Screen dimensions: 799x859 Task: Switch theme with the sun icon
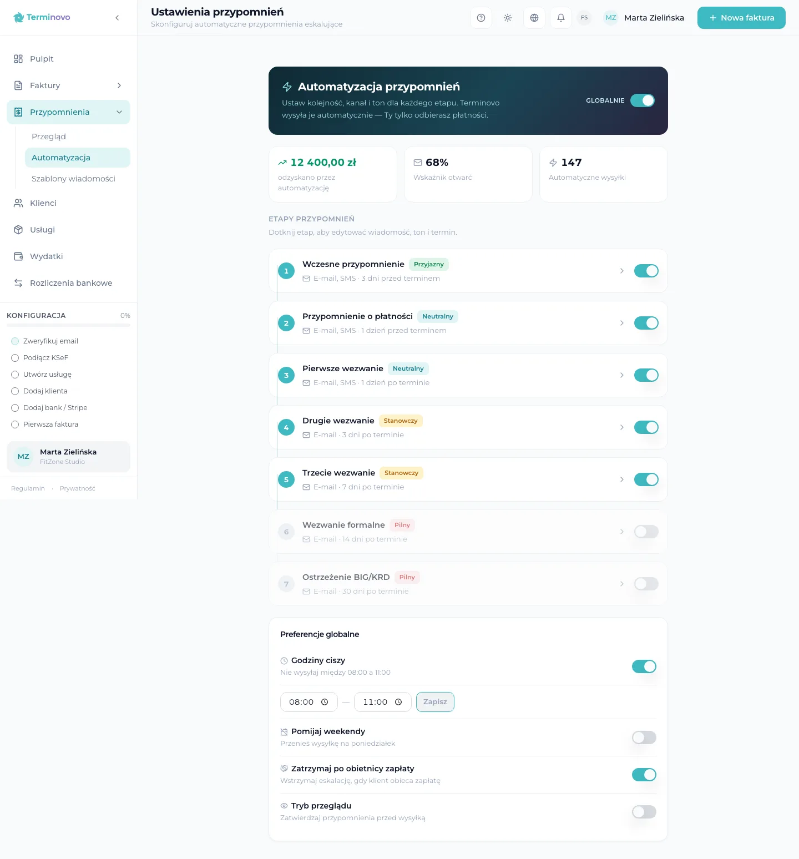click(508, 18)
